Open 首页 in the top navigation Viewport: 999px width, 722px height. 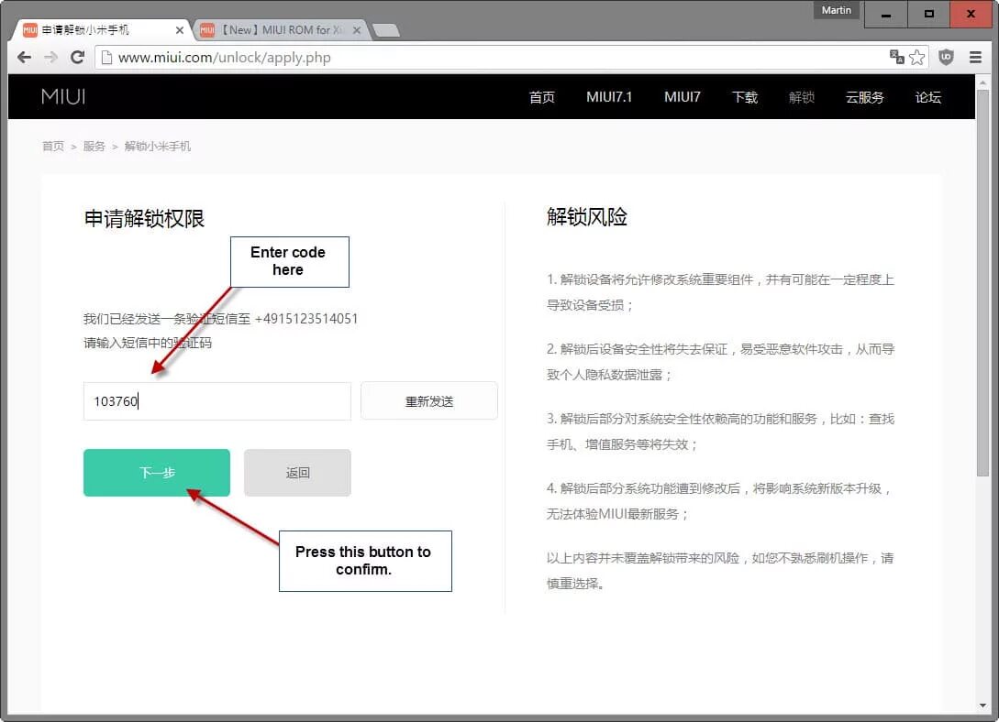(x=541, y=97)
